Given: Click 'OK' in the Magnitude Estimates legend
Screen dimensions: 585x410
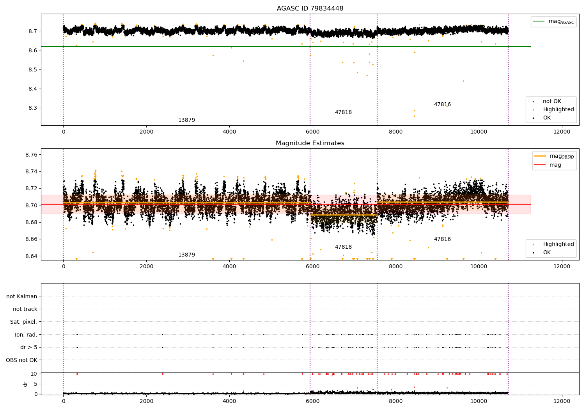Looking at the screenshot, I should click(x=547, y=253).
